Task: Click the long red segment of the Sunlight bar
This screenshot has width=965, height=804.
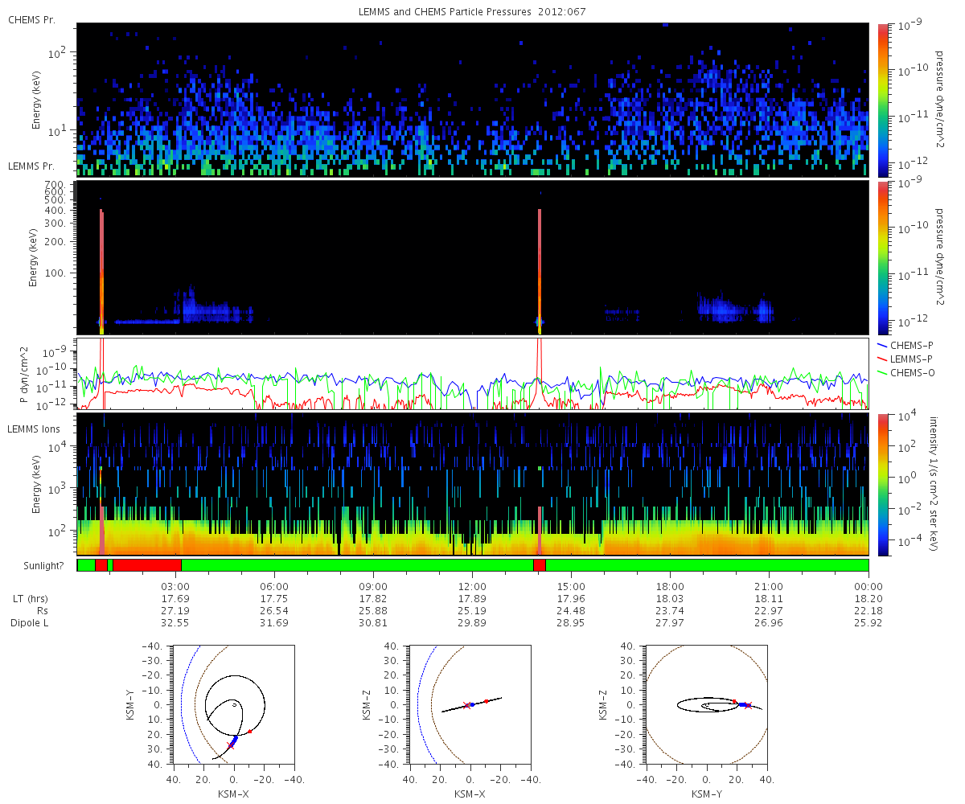Action: [x=147, y=565]
